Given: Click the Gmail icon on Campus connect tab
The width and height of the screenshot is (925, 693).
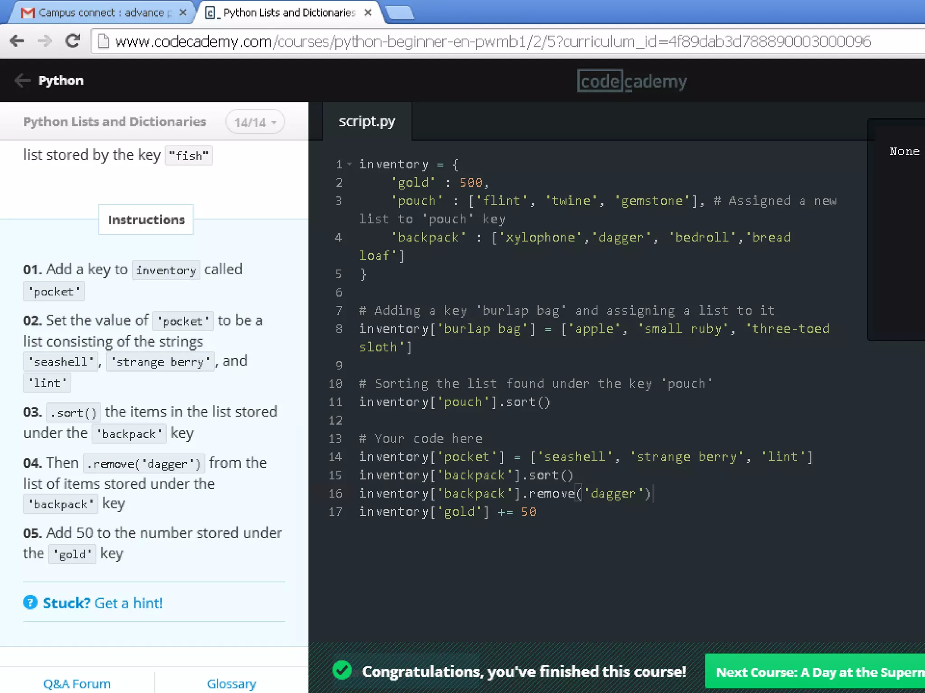Looking at the screenshot, I should [x=28, y=13].
